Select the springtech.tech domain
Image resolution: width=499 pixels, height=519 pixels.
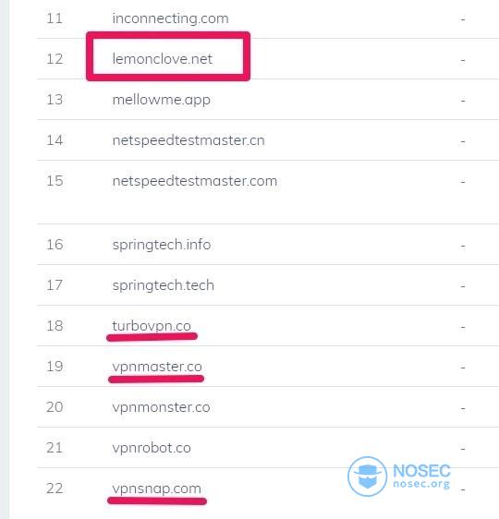click(x=164, y=285)
